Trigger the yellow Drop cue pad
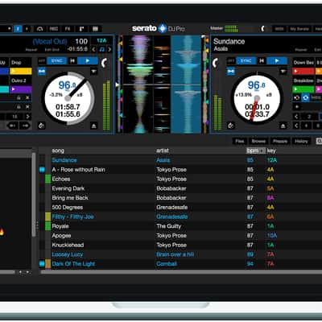 coord(21,71)
